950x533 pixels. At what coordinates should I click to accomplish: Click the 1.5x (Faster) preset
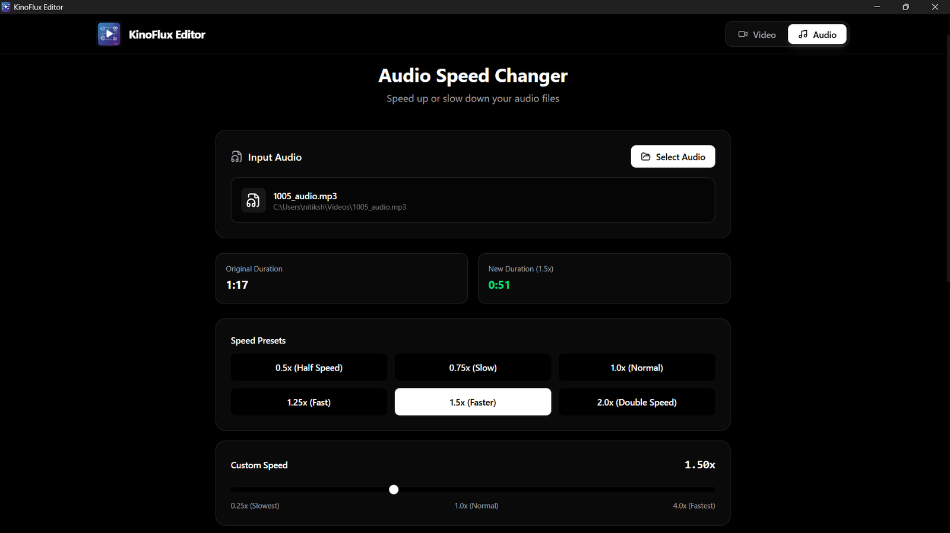pyautogui.click(x=473, y=402)
